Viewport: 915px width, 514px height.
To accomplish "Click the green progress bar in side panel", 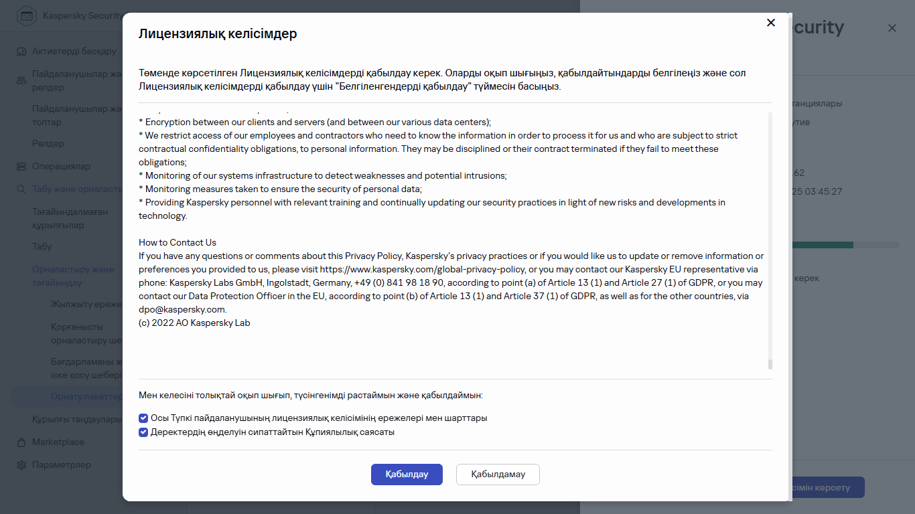I will coord(821,245).
